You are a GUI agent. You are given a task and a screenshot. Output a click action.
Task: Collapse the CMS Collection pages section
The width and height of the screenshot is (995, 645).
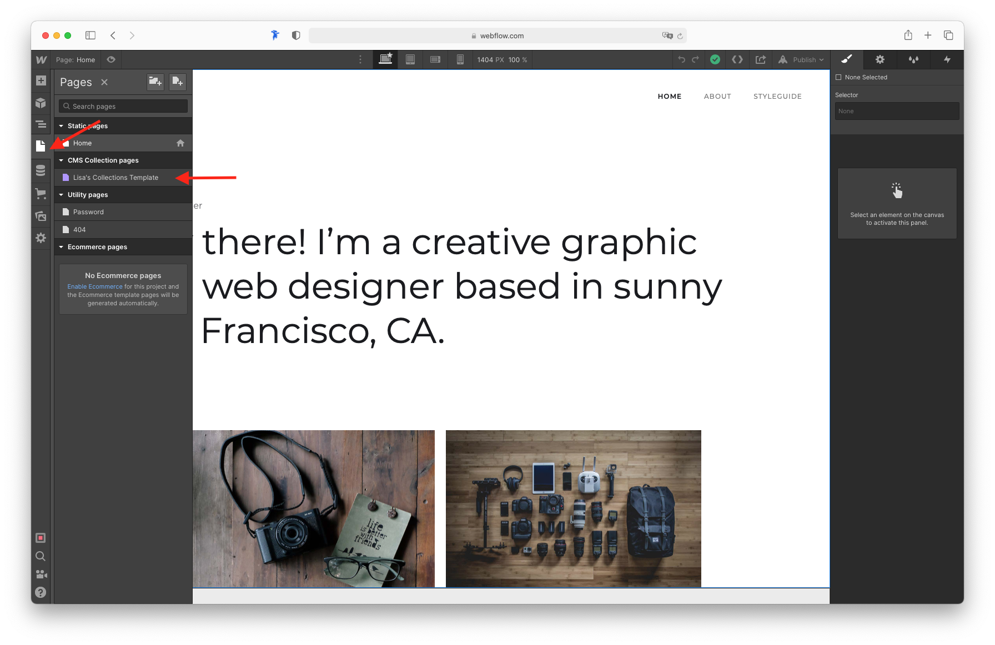(61, 160)
